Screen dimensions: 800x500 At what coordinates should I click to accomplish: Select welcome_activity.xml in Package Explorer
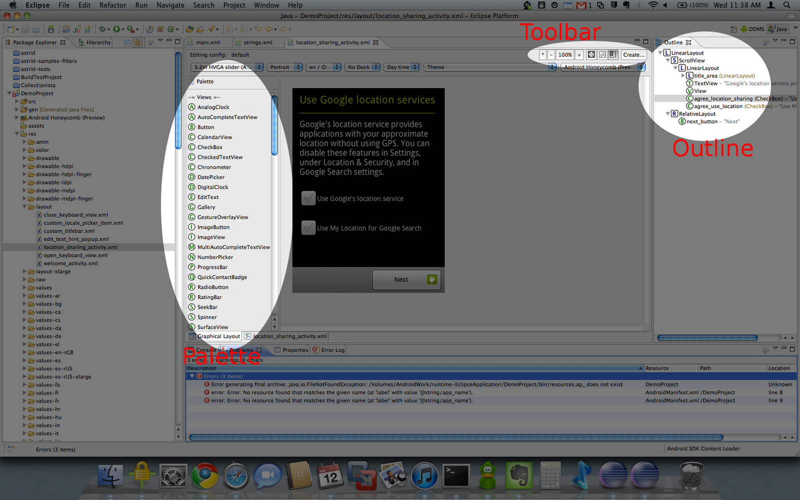pyautogui.click(x=70, y=263)
